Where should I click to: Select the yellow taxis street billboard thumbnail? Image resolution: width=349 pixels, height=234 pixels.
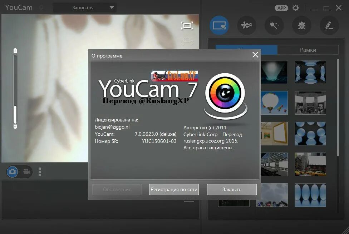[310, 164]
